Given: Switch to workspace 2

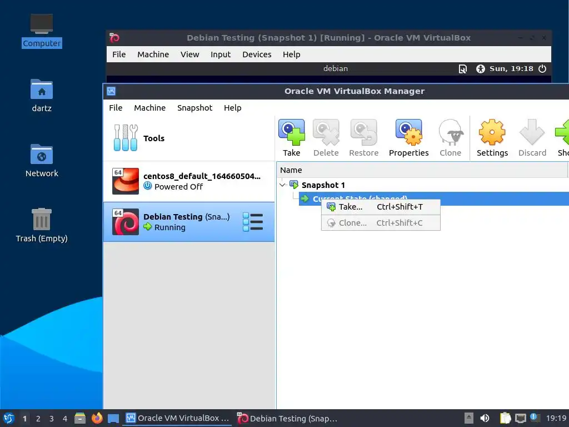Looking at the screenshot, I should tap(38, 419).
